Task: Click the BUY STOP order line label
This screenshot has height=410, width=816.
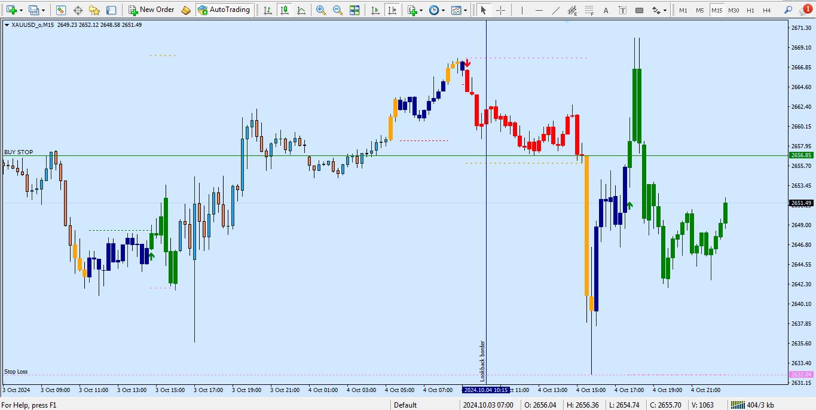Action: tap(19, 152)
